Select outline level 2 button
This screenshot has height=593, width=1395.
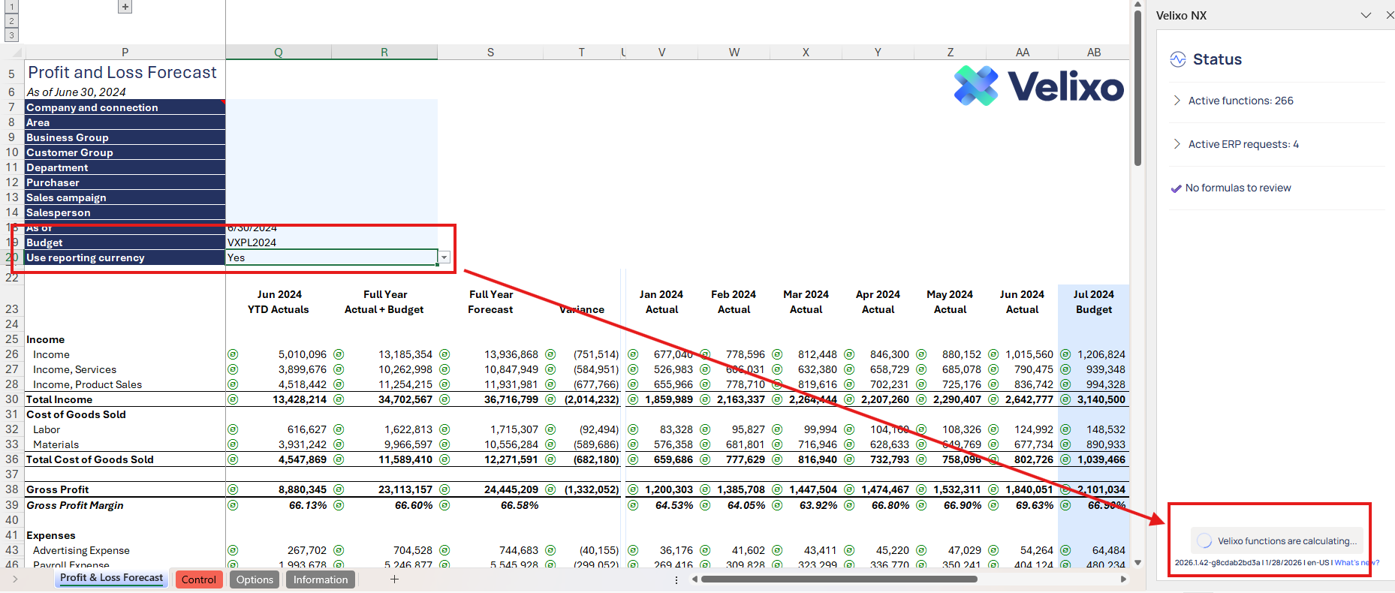(11, 21)
